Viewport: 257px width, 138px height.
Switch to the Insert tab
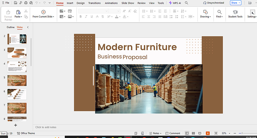pos(70,3)
